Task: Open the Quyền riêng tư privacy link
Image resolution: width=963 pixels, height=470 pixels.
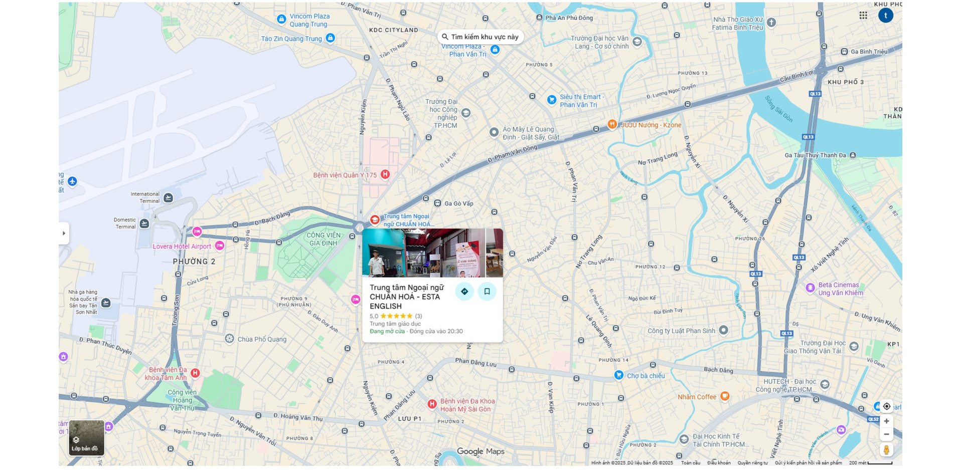Action: 752,463
